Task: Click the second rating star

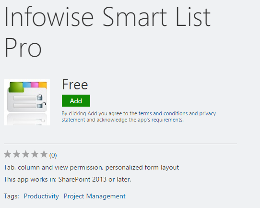Action: [x=17, y=154]
